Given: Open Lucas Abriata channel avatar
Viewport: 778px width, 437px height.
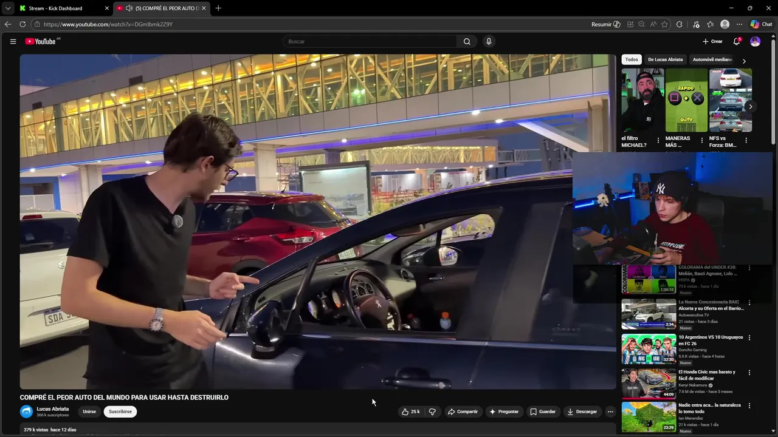Looking at the screenshot, I should (x=26, y=412).
